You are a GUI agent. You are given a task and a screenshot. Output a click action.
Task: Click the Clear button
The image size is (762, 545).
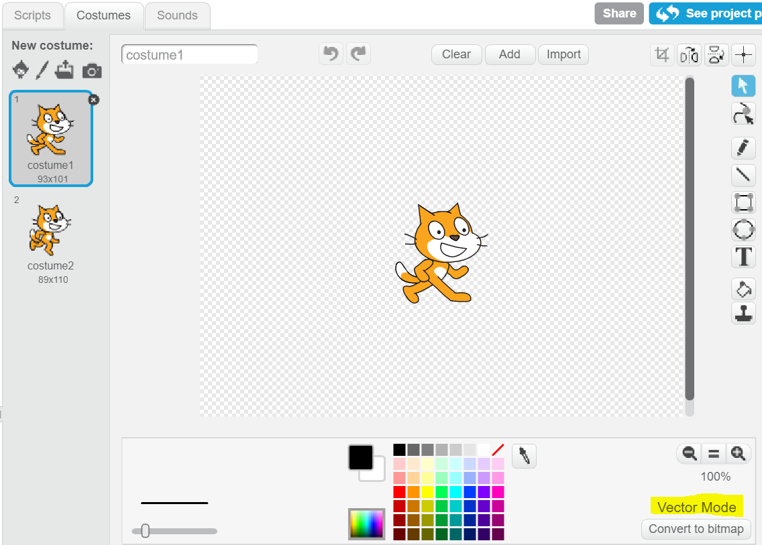456,54
